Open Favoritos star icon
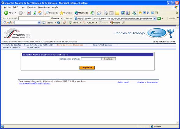This screenshot has width=180, height=129. pos(62,13)
